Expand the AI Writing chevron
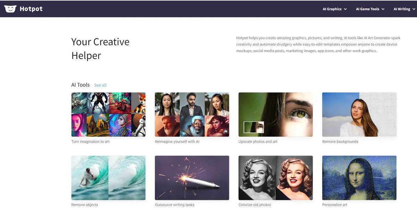The image size is (417, 212). click(414, 9)
